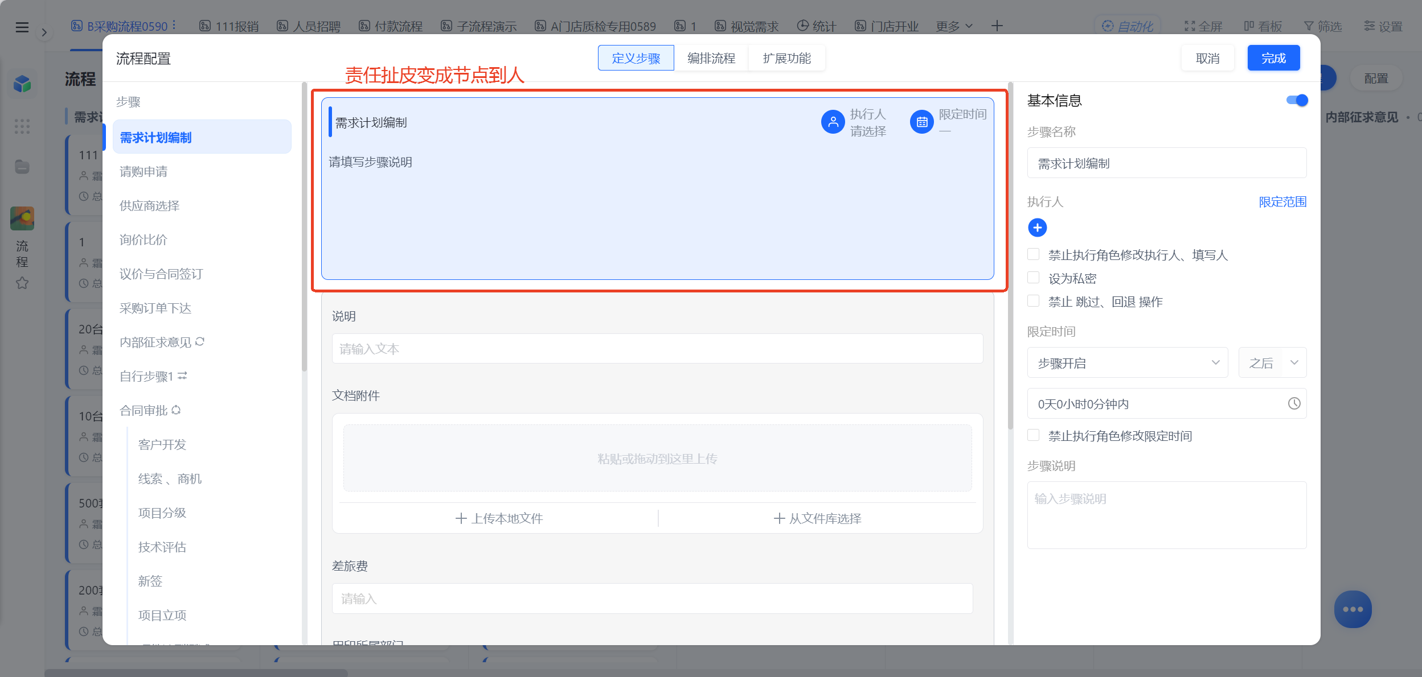Open the 步骤开启 dropdown
This screenshot has width=1422, height=677.
1127,362
